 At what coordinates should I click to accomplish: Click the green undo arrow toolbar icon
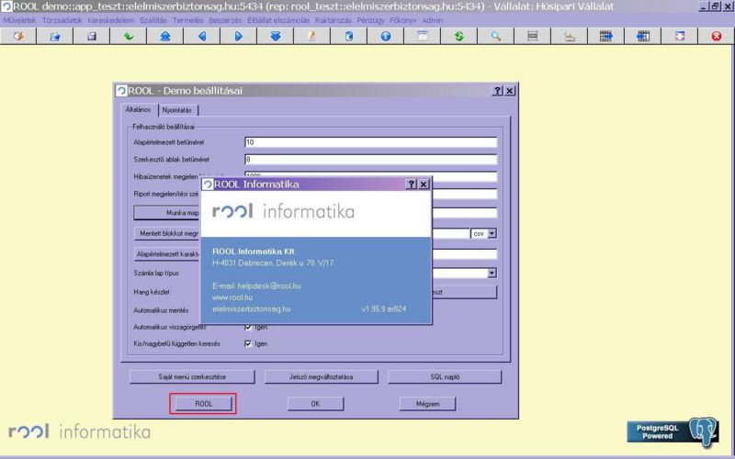point(128,37)
